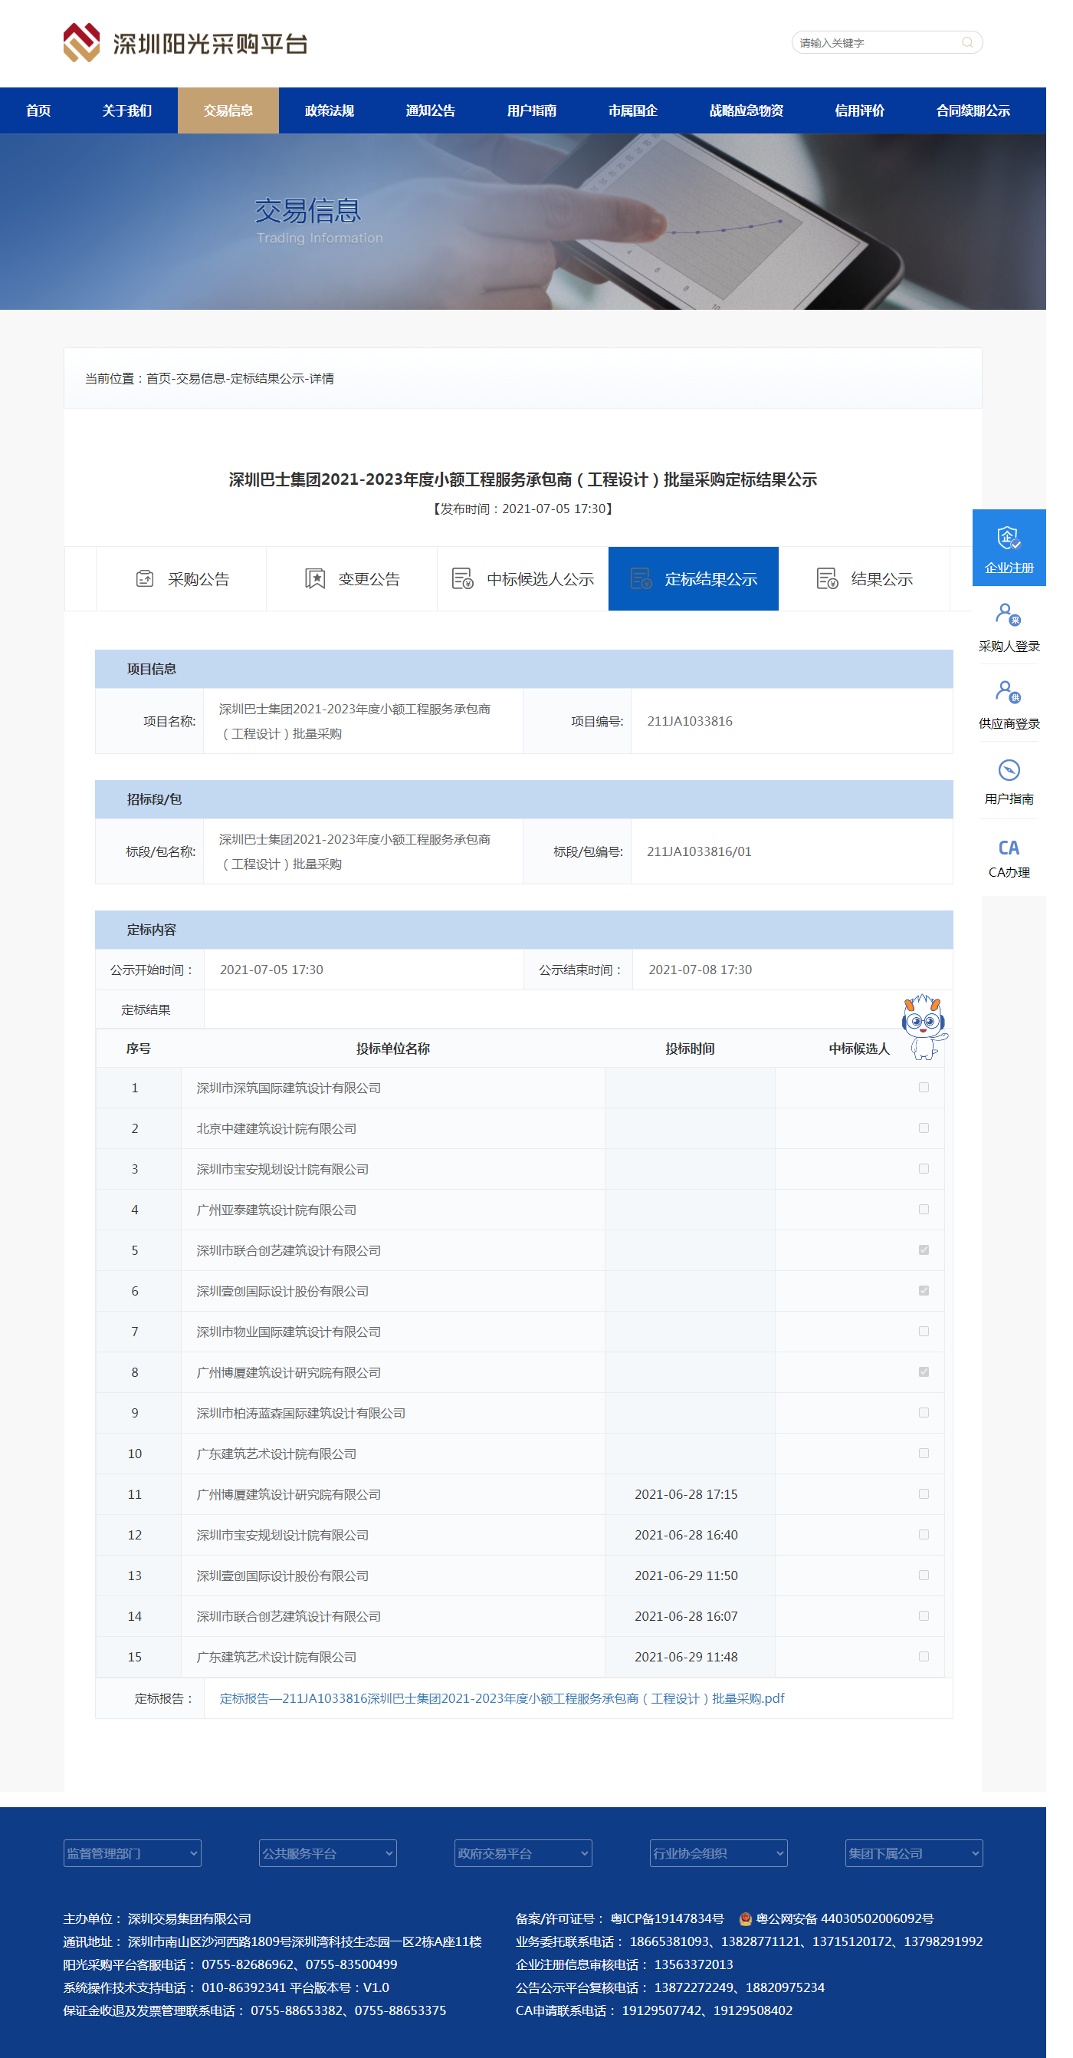
Task: Click the 供应商登录 person icon
Action: coord(1009,692)
